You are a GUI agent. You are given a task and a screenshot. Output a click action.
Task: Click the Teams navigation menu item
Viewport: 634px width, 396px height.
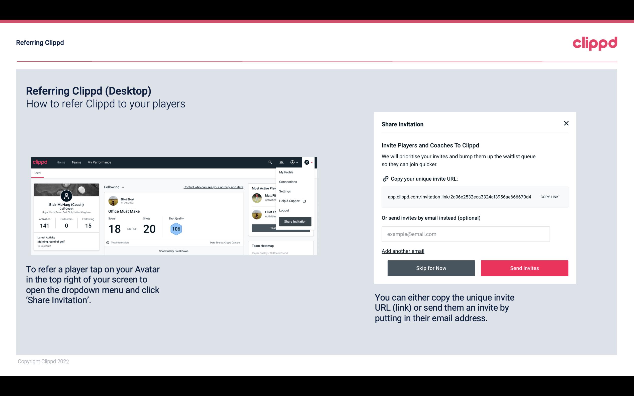point(76,162)
